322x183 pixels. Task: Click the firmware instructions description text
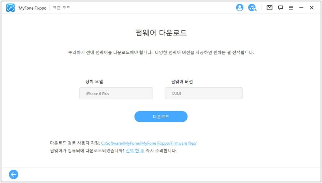[x=161, y=52]
